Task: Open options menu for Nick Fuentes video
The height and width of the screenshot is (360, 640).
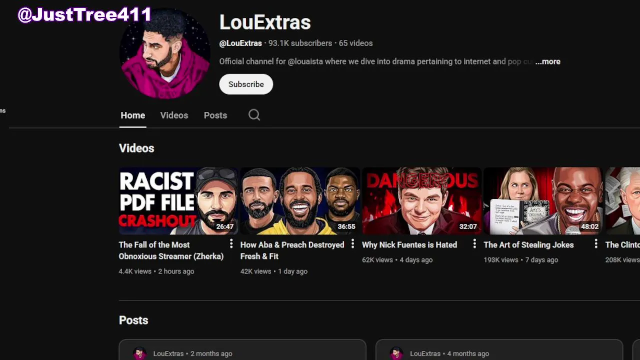Action: 474,244
